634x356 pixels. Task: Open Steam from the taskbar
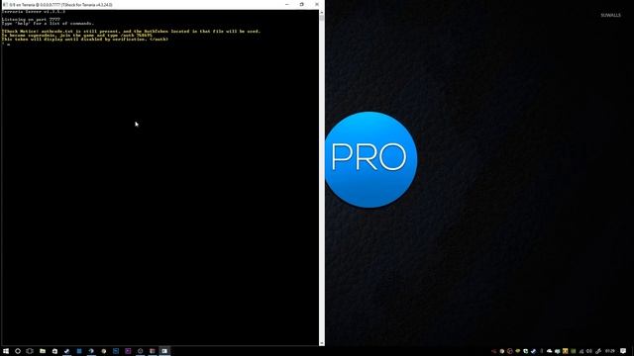click(66, 351)
